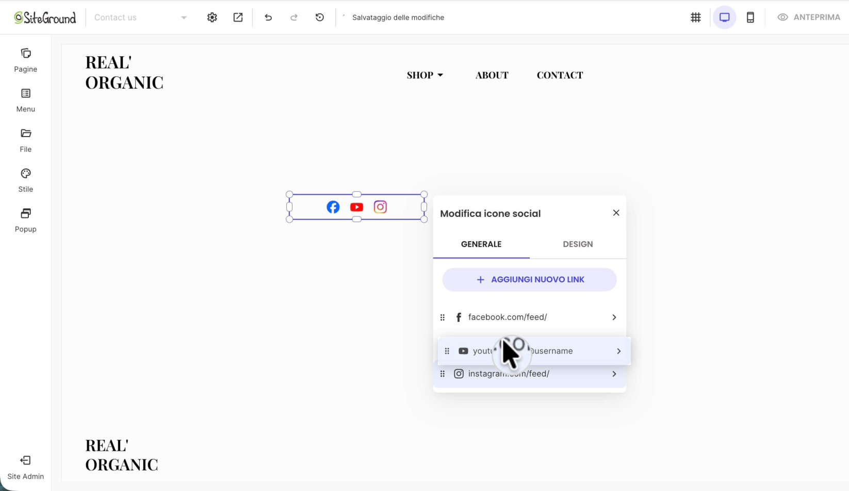Open the Contact us page dropdown
This screenshot has width=849, height=491.
tap(140, 18)
